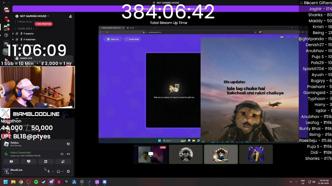
Task: Open the ENG US language switcher
Action: (x=303, y=182)
